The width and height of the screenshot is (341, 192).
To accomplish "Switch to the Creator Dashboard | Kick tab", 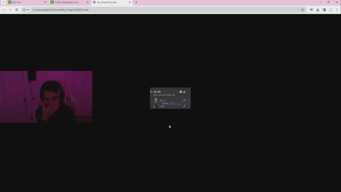I will point(67,2).
